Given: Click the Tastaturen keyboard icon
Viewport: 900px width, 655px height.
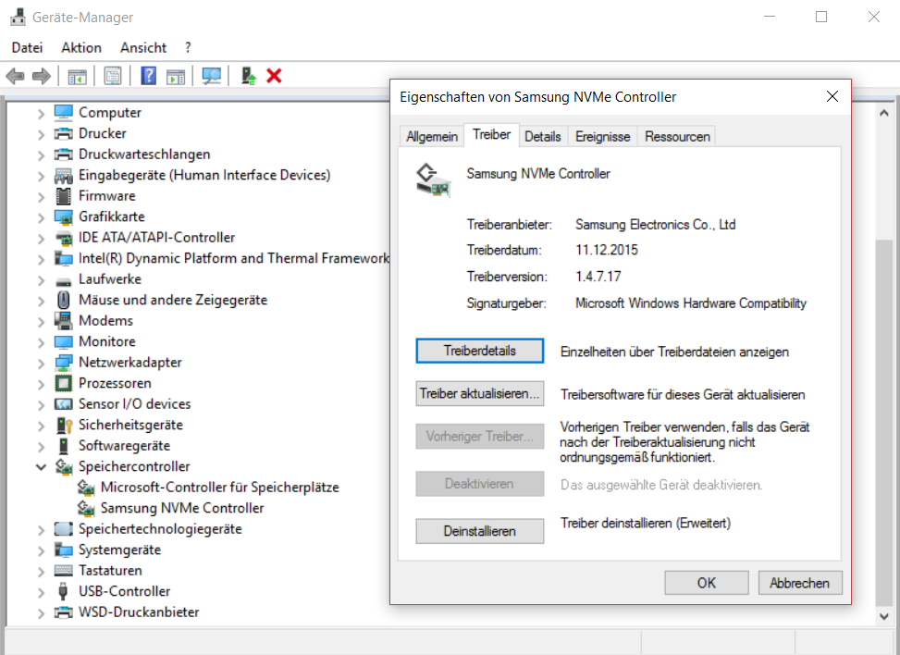Looking at the screenshot, I should click(64, 571).
